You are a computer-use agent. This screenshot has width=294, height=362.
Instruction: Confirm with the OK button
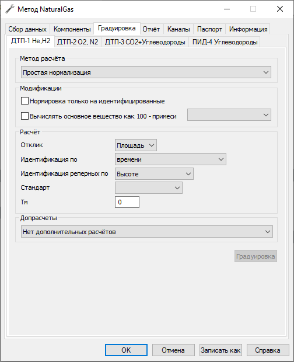click(126, 350)
